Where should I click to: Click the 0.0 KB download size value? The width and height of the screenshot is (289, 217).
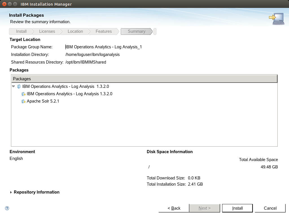point(194,178)
